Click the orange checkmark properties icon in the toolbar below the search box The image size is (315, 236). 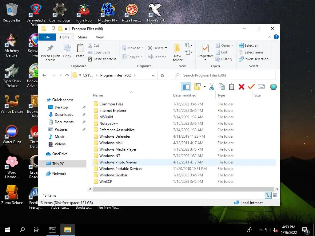coord(251,87)
